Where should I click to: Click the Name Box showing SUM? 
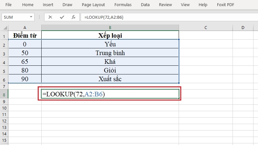[18, 17]
